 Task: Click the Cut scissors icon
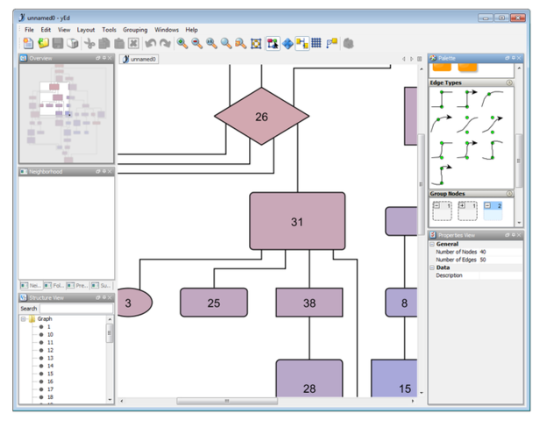coord(89,43)
